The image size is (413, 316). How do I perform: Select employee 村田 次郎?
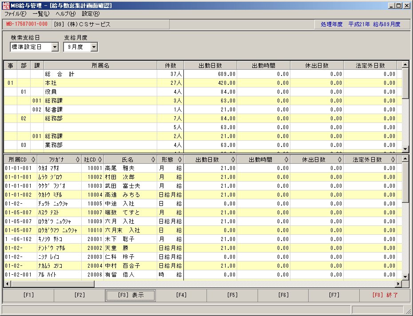pos(203,177)
